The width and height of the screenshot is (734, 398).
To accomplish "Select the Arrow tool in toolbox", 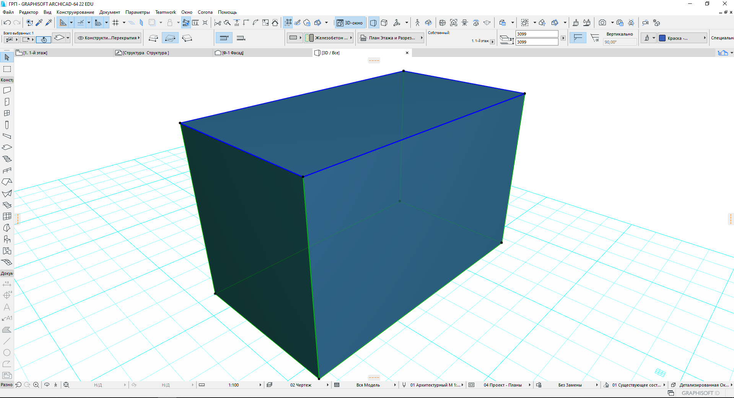I will [7, 57].
